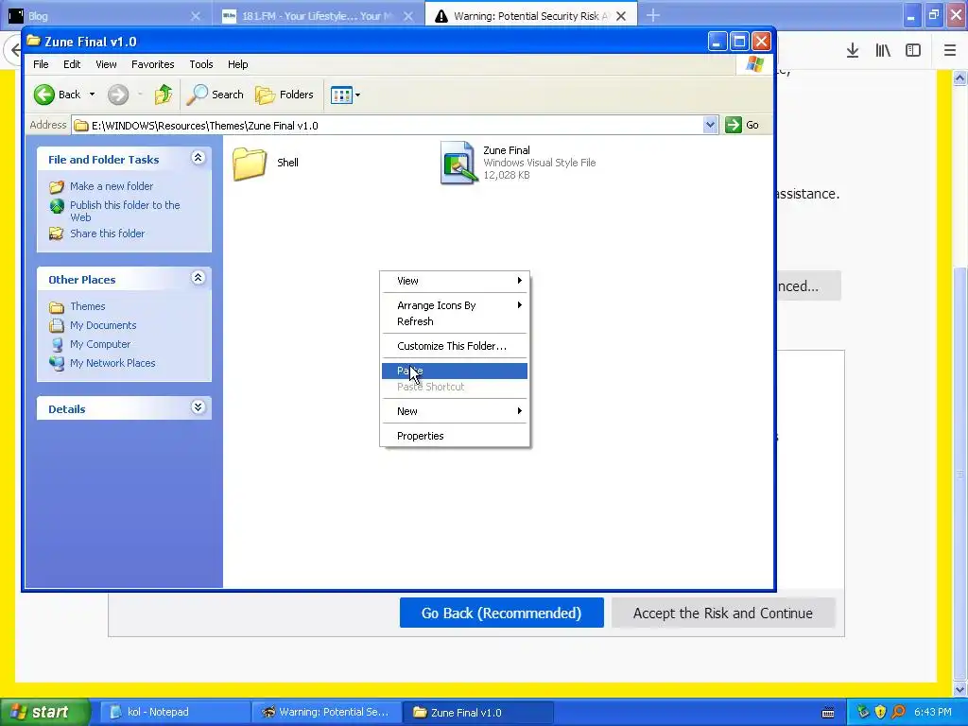Screen dimensions: 968x726
Task: Click Make a new folder link
Action: pos(112,186)
